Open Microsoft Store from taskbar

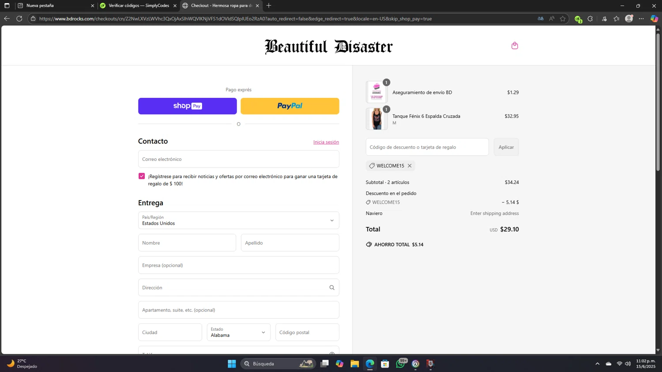385,364
